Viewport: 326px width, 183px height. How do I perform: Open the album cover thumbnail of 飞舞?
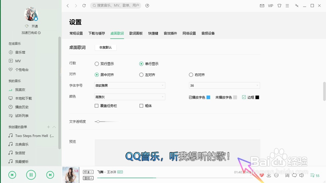coord(71,175)
